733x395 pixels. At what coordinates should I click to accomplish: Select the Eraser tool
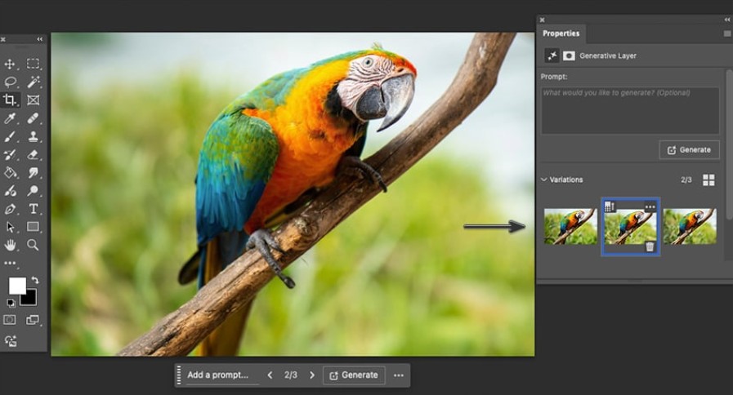click(x=34, y=154)
